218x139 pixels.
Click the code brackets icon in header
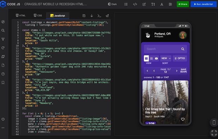coord(135,4)
